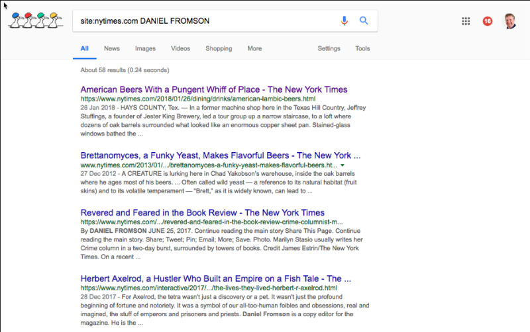Click the brettanomyces green URL text
The image size is (530, 332).
[209, 165]
